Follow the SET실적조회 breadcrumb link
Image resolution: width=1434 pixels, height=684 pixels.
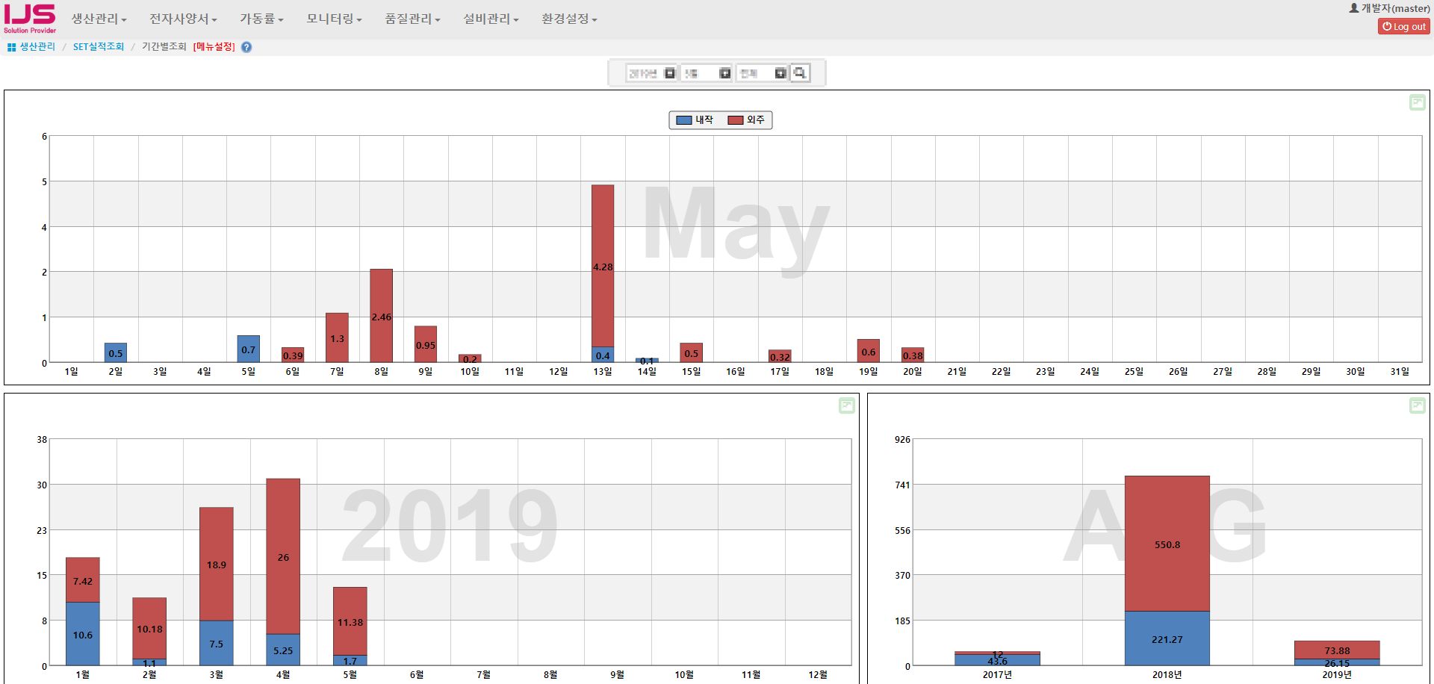[99, 47]
